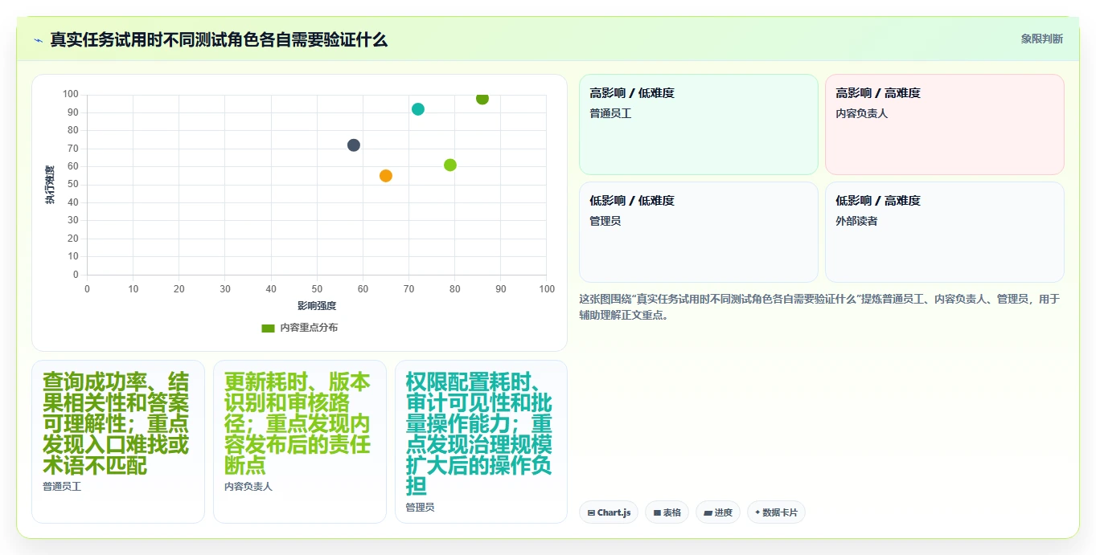Select the 数据卡片 tag chip
Viewport: 1096px width, 555px height.
tap(776, 512)
